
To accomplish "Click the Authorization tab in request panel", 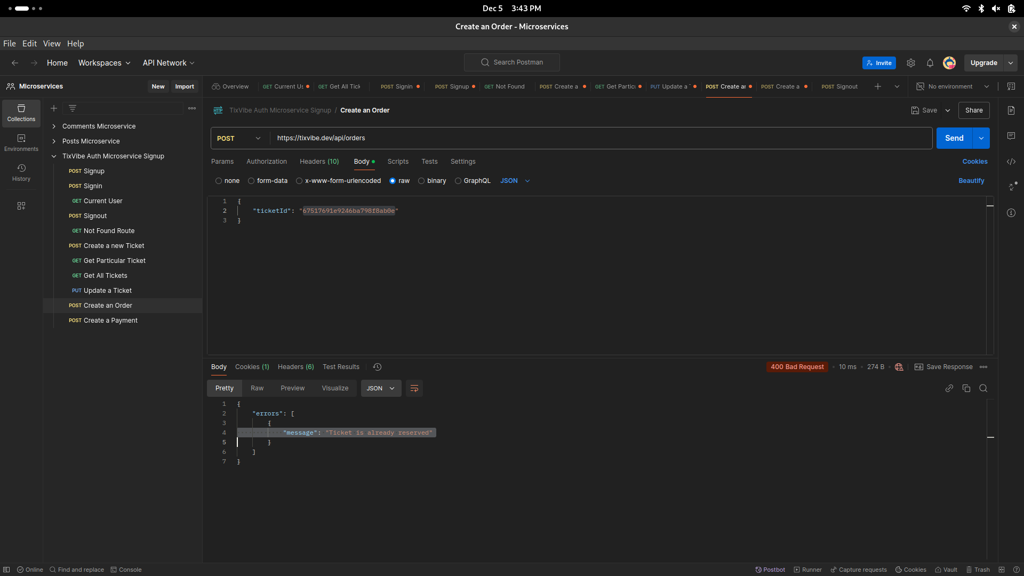I will pos(267,161).
